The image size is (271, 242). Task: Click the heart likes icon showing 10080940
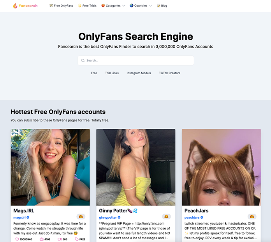[17, 239]
